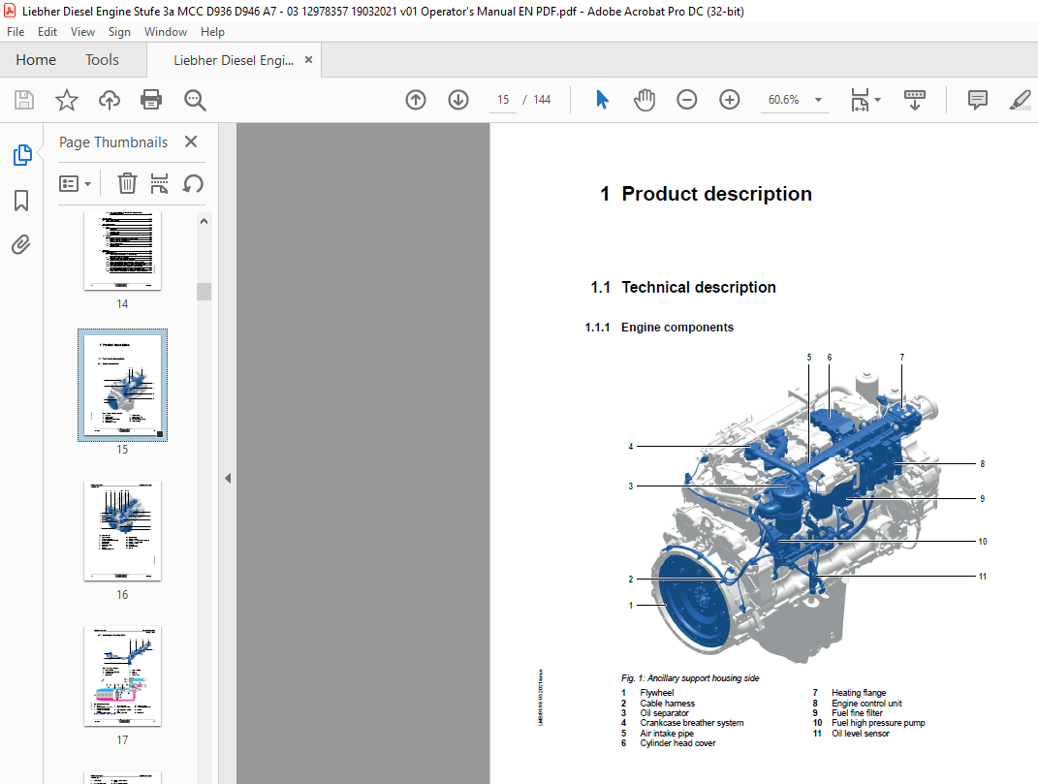This screenshot has height=784, width=1038.
Task: Open the find text magnifier icon
Action: (x=195, y=100)
